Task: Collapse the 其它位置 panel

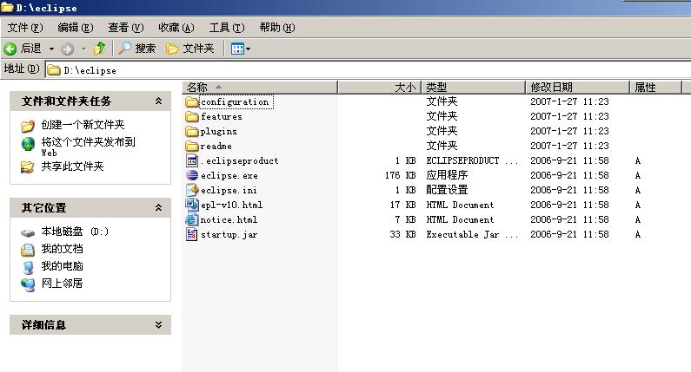Action: click(159, 207)
